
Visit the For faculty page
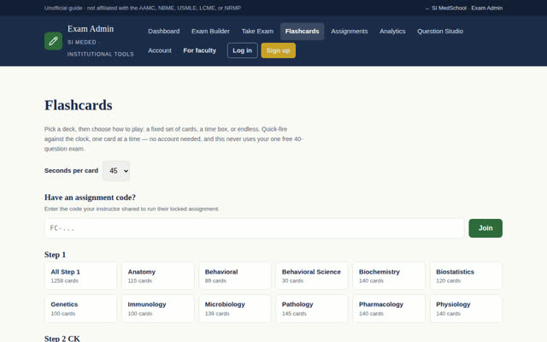199,50
